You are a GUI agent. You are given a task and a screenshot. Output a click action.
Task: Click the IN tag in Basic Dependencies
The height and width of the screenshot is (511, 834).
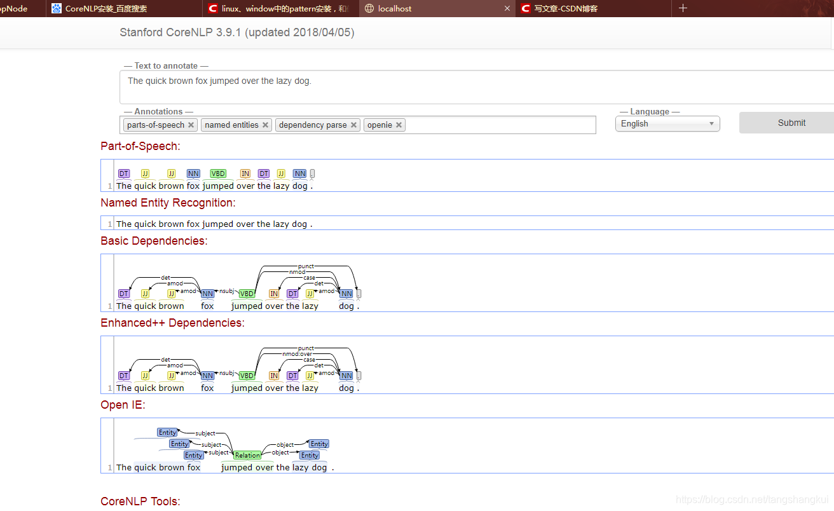(x=274, y=294)
